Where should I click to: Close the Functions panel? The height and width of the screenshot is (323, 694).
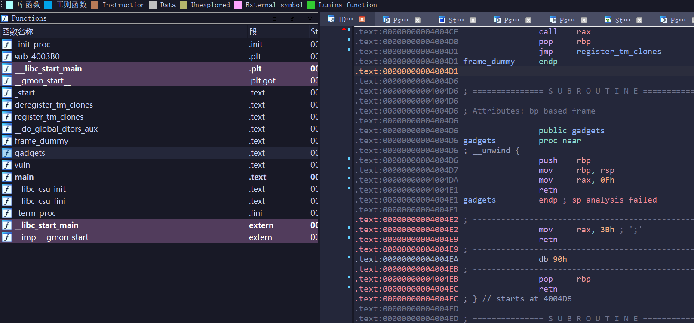point(310,18)
